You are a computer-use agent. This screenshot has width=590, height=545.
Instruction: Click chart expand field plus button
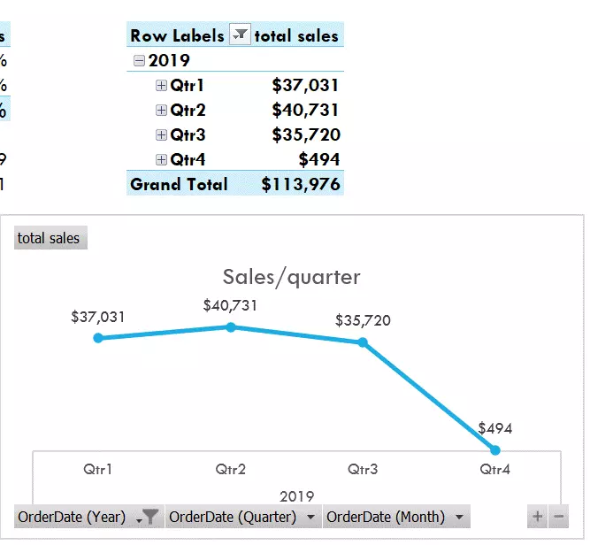coord(537,517)
